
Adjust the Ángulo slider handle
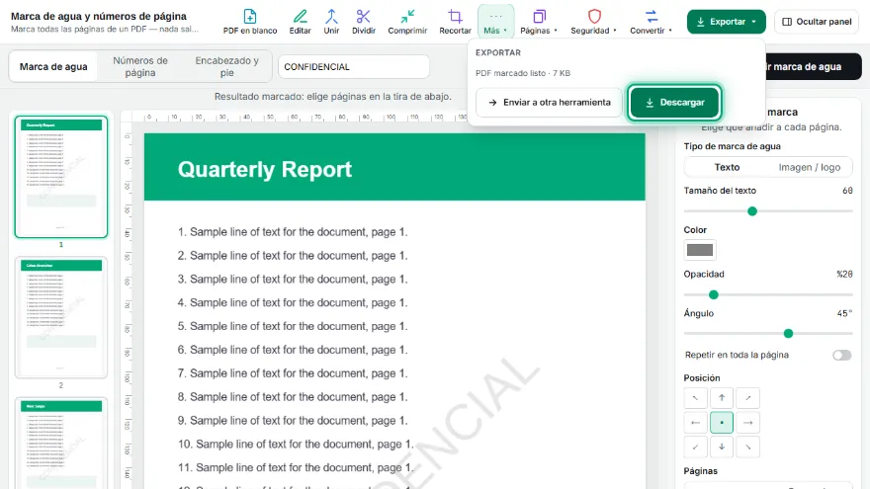[x=788, y=333]
